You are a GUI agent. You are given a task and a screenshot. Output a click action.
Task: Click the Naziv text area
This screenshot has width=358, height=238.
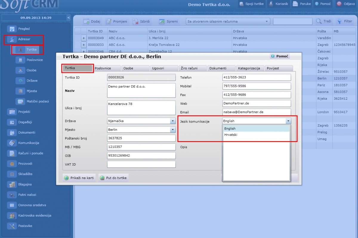pyautogui.click(x=141, y=90)
